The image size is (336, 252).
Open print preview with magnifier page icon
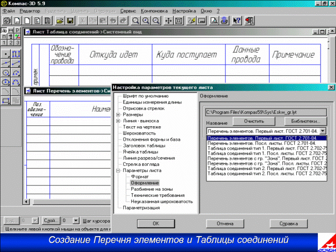click(x=214, y=21)
